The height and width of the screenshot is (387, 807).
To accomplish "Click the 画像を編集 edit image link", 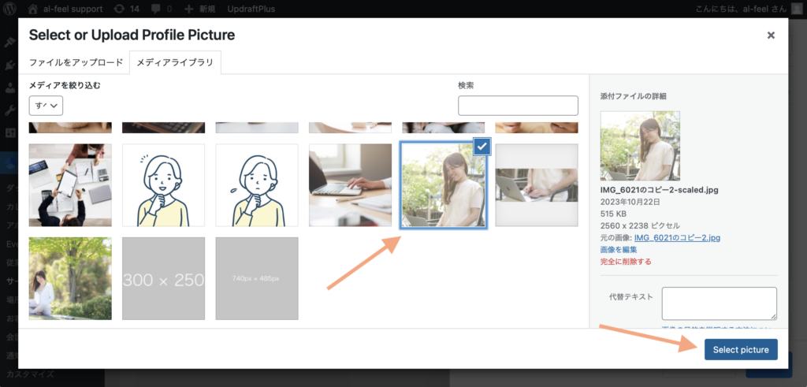I will click(619, 249).
